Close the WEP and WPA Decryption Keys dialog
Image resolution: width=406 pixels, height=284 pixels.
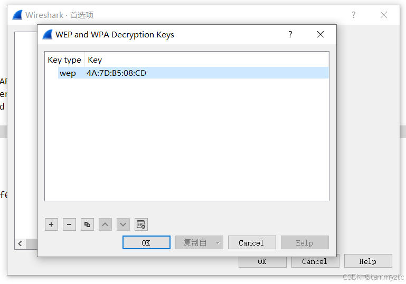[320, 34]
